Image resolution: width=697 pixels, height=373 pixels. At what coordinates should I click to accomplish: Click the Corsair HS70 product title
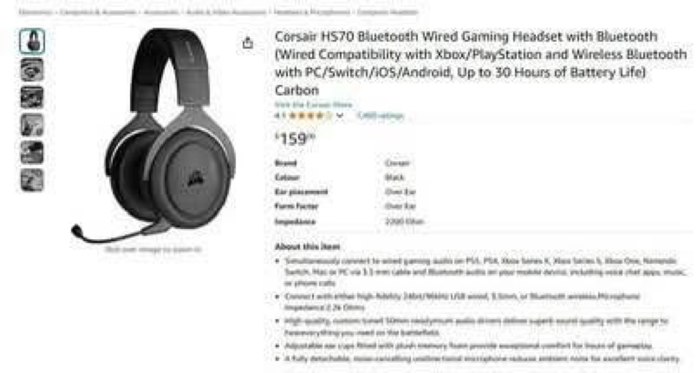(481, 63)
